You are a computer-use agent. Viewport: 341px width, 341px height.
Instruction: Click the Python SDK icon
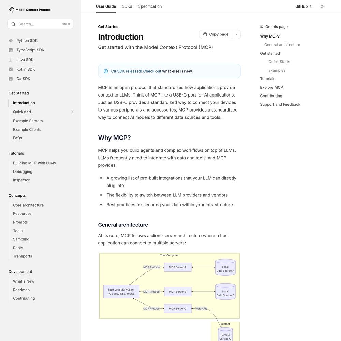pos(11,41)
